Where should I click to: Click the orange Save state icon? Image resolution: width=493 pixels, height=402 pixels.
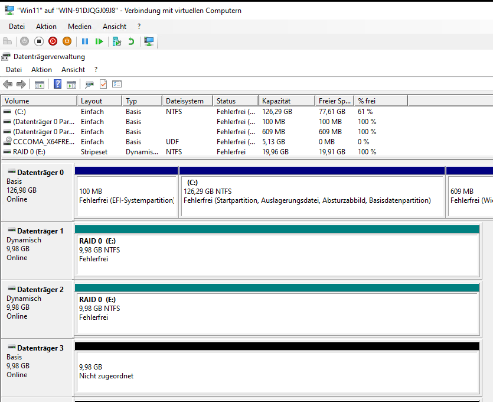67,41
